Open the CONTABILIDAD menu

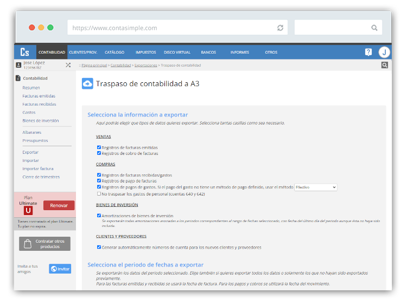pos(52,52)
